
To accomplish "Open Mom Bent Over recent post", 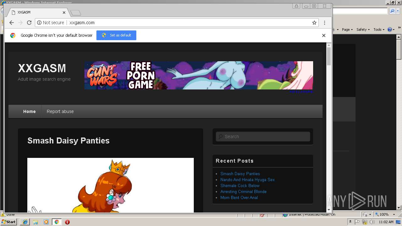I will (x=239, y=197).
